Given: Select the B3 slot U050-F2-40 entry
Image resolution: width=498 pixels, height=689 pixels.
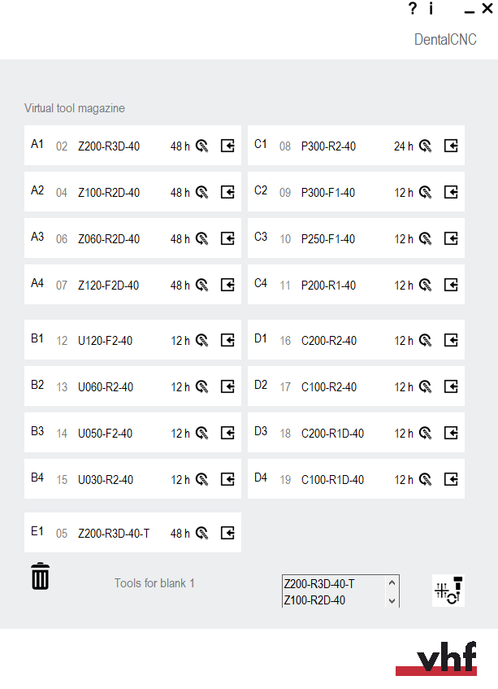Looking at the screenshot, I should pyautogui.click(x=132, y=433).
